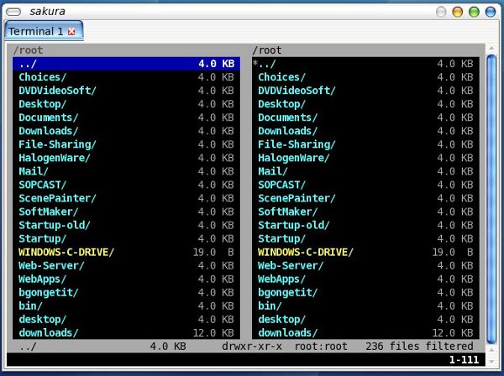Click '236 files filtered' status text
Screen dimensions: 504x376
419,347
